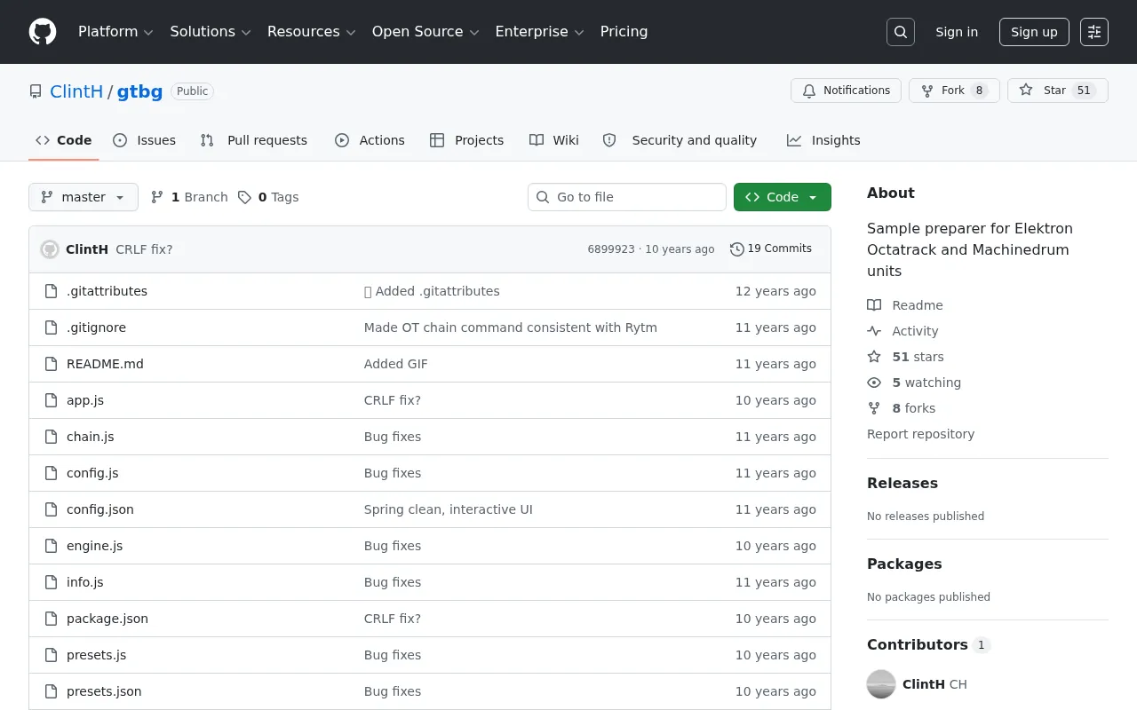1137x710 pixels.
Task: Click the fork icon beside 8 forks
Action: tap(874, 408)
